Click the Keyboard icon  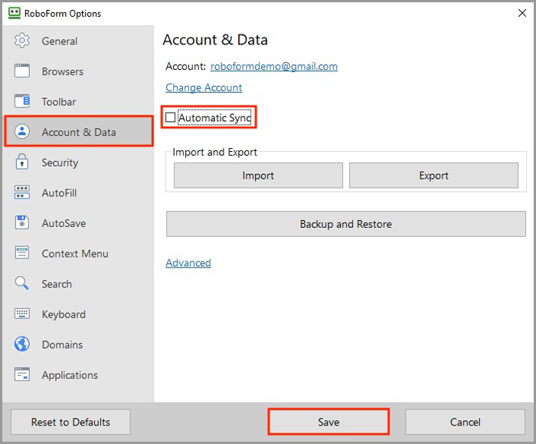pyautogui.click(x=22, y=314)
